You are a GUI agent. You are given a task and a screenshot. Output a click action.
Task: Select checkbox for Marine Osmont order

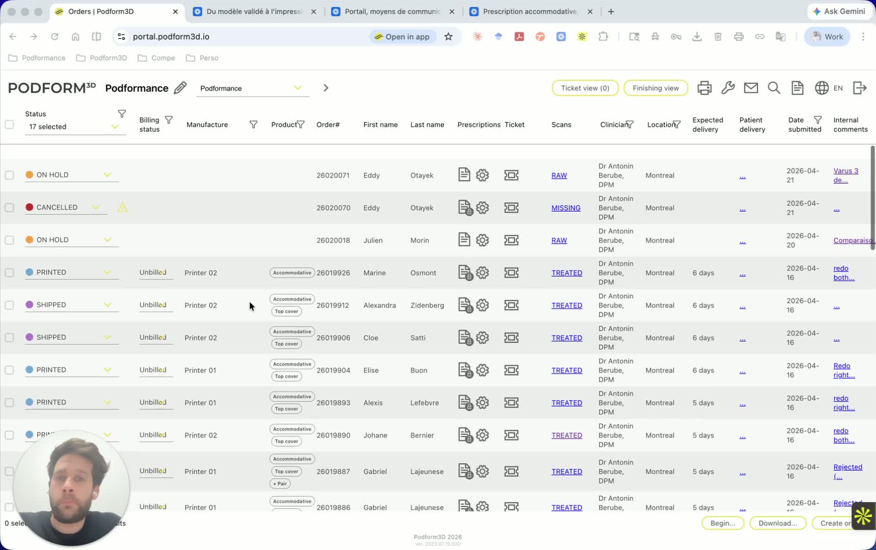point(9,273)
